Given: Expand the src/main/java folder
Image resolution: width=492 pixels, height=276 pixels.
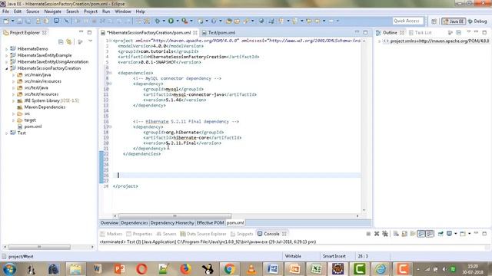Looking at the screenshot, I should (13, 75).
